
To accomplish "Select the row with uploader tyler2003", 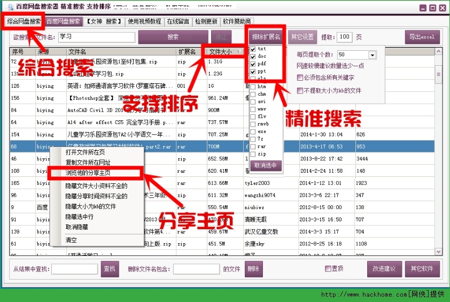I will [222, 183].
